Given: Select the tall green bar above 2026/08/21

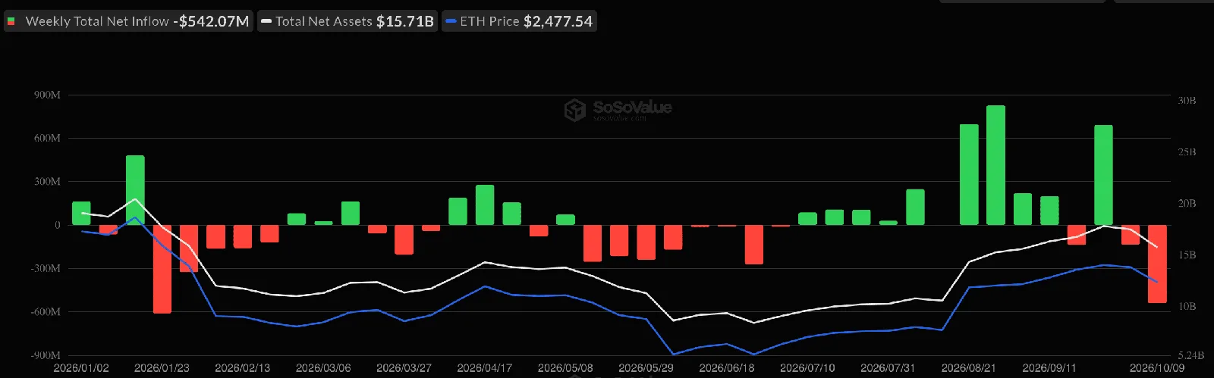Looking at the screenshot, I should pos(969,174).
